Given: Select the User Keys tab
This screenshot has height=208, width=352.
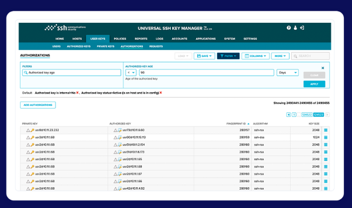Looking at the screenshot, I should [x=98, y=39].
